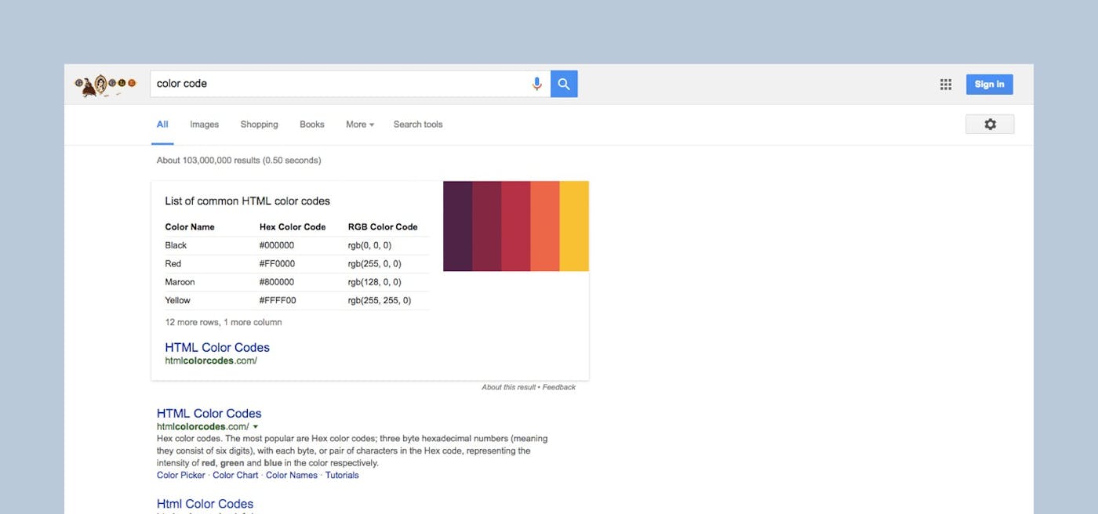Click the Color Picker sitelink
1098x514 pixels.
click(181, 475)
